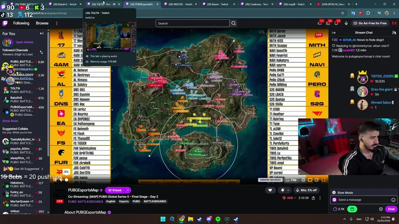This screenshot has width=399, height=224.
Task: Open TasteMyBullet_tv suggested channel
Action: coord(24,141)
